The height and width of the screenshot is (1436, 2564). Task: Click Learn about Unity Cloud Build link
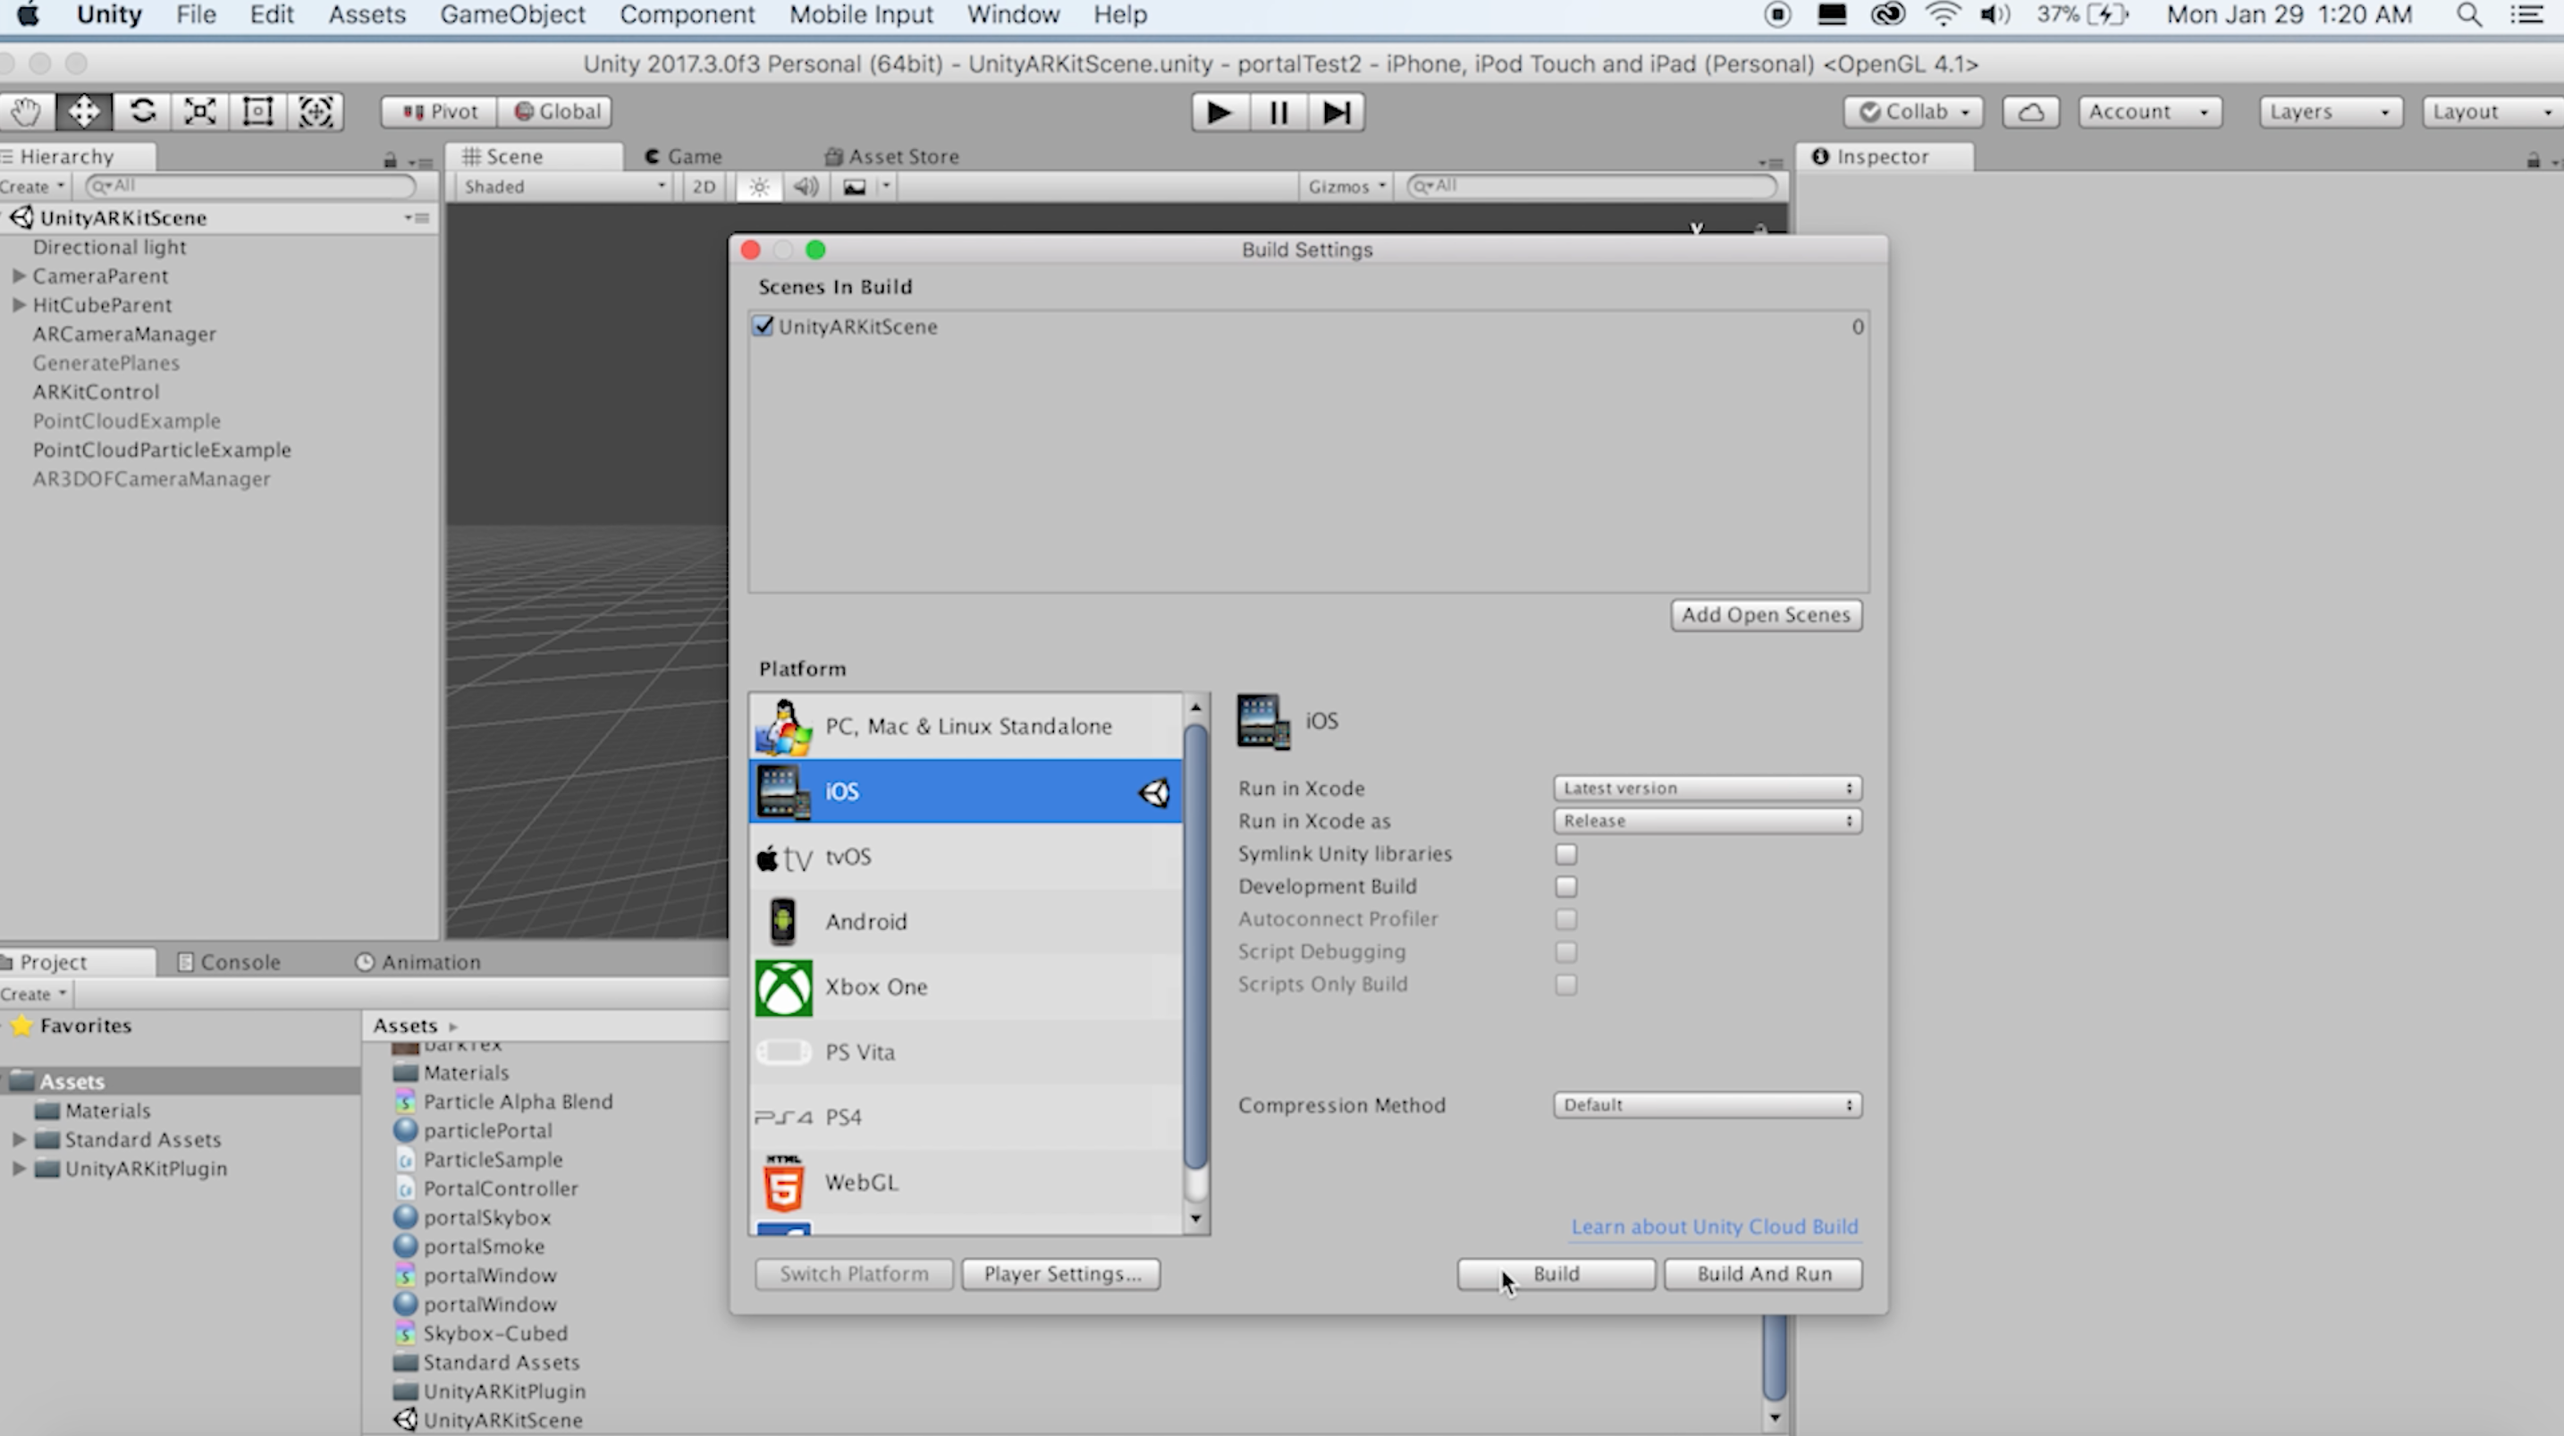click(1712, 1227)
